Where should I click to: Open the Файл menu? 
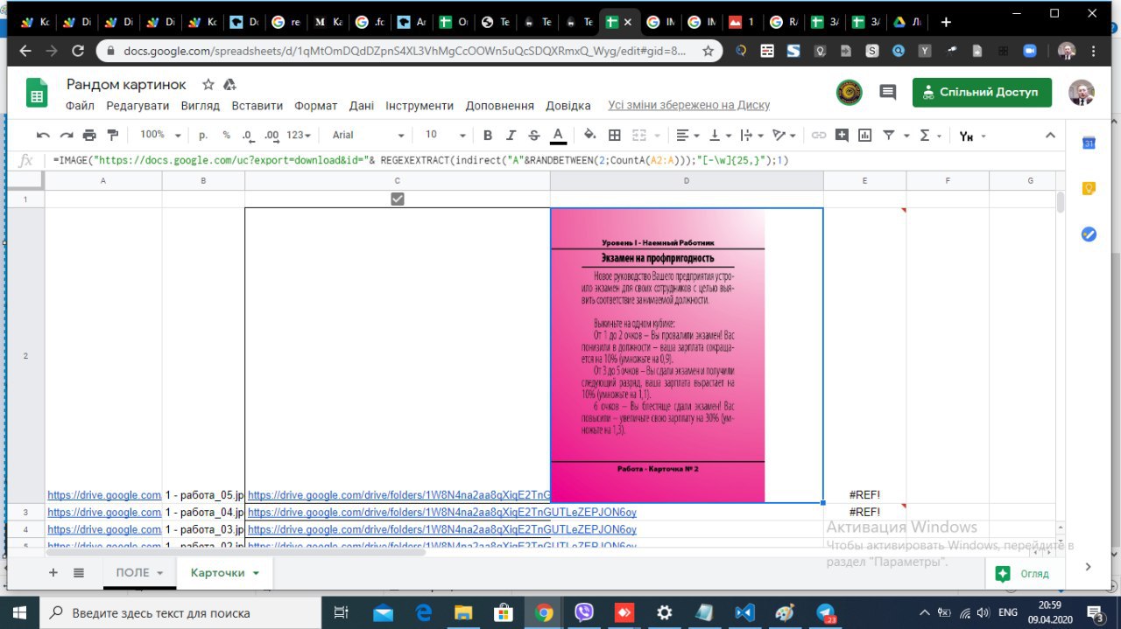click(x=80, y=105)
